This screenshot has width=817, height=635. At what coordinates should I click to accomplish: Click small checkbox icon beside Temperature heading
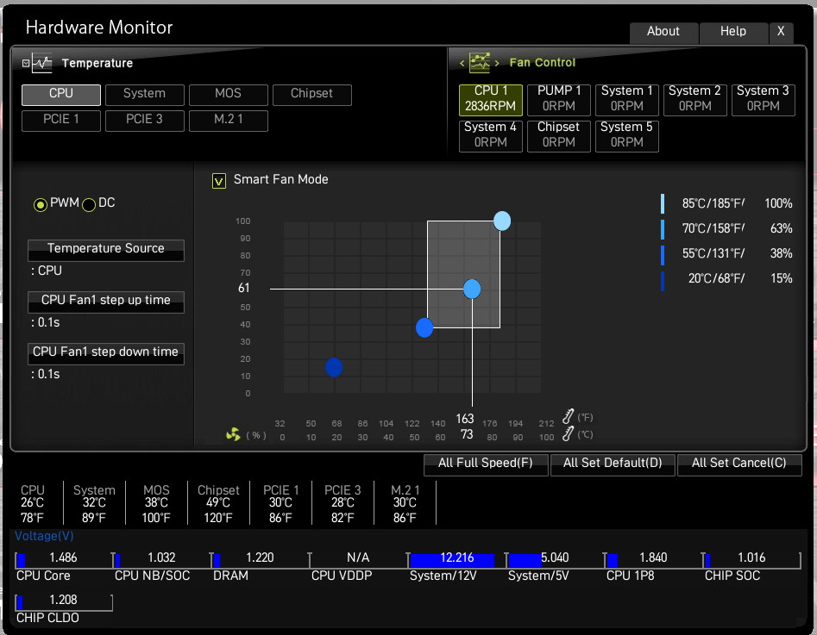click(26, 63)
